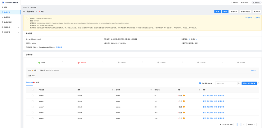Click the orange info icon in sbtest1 row
Image resolution: width=262 pixels, height=128 pixels.
(x=184, y=101)
